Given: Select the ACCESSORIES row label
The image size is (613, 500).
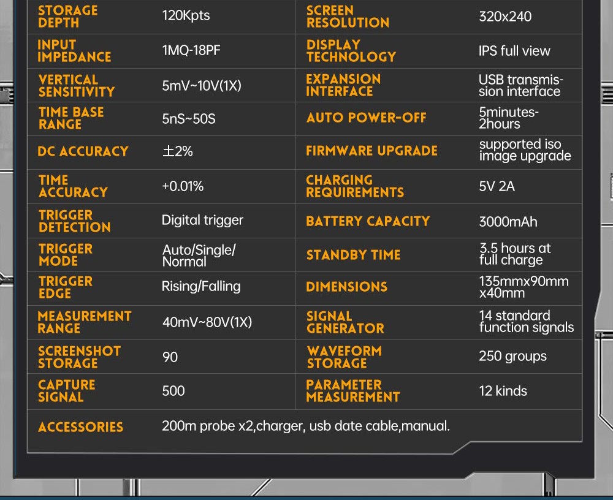Looking at the screenshot, I should (80, 427).
